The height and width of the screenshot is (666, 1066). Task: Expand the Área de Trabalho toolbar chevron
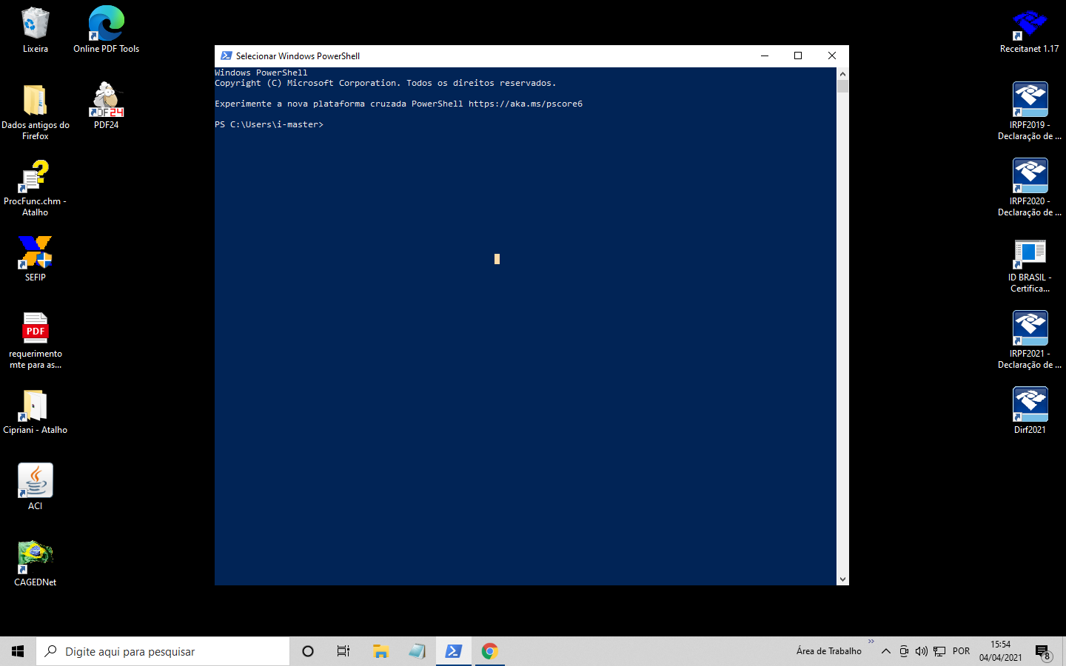(x=871, y=642)
